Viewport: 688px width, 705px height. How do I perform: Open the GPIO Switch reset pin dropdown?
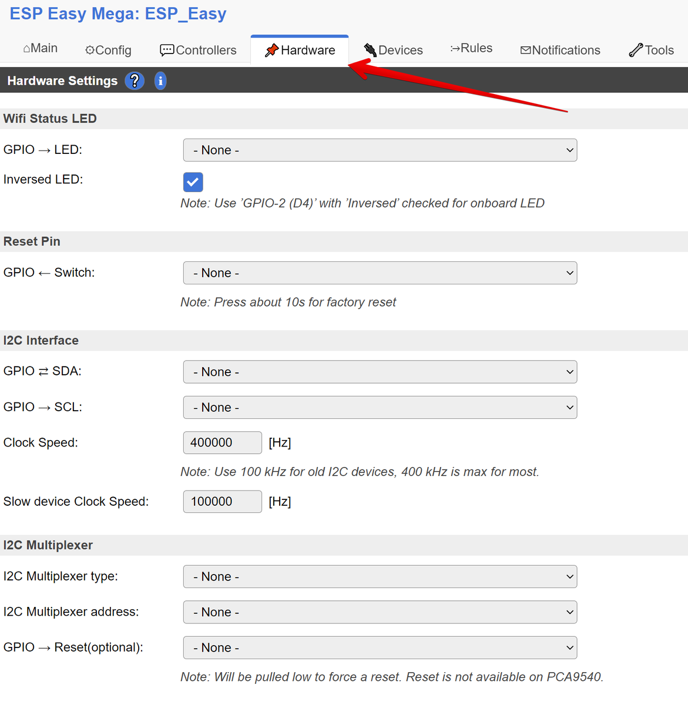[x=380, y=273]
